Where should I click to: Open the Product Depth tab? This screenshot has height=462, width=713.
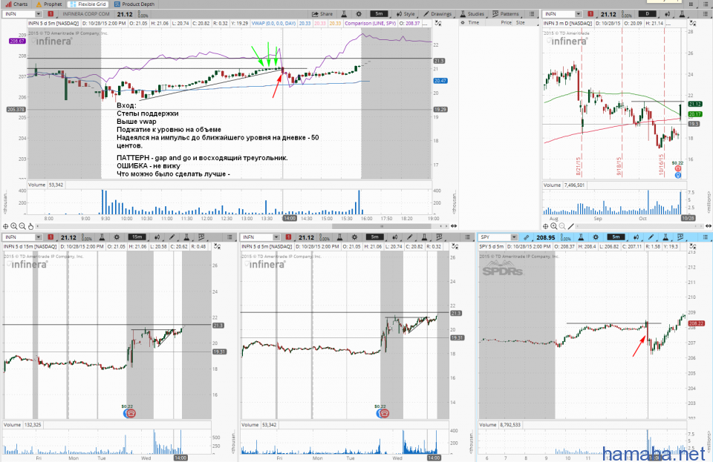click(x=134, y=4)
